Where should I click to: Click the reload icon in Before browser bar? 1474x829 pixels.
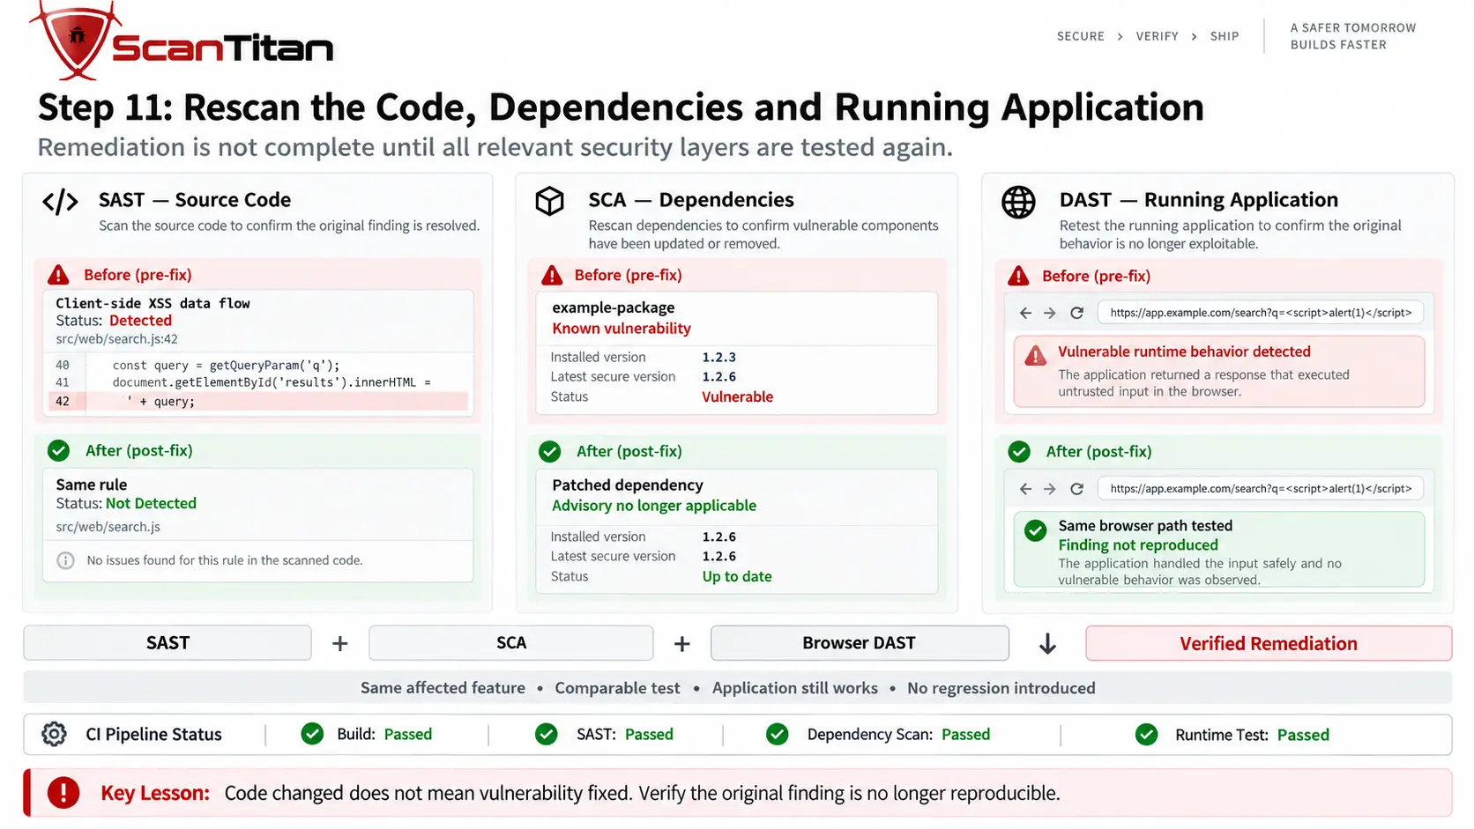[x=1076, y=313]
